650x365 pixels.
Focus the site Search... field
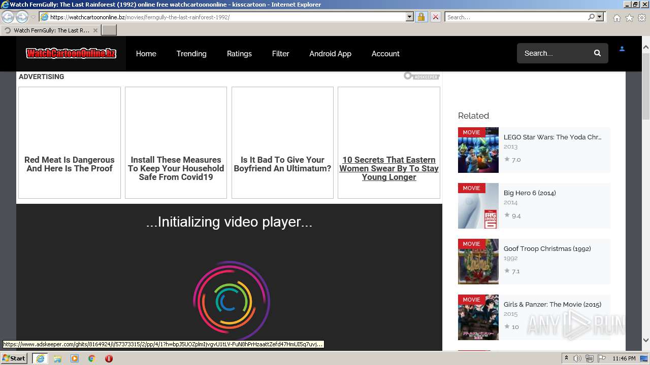click(552, 53)
